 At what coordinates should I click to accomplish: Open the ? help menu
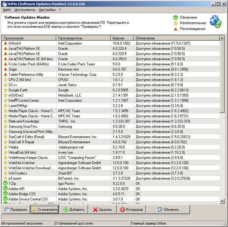coord(60,10)
